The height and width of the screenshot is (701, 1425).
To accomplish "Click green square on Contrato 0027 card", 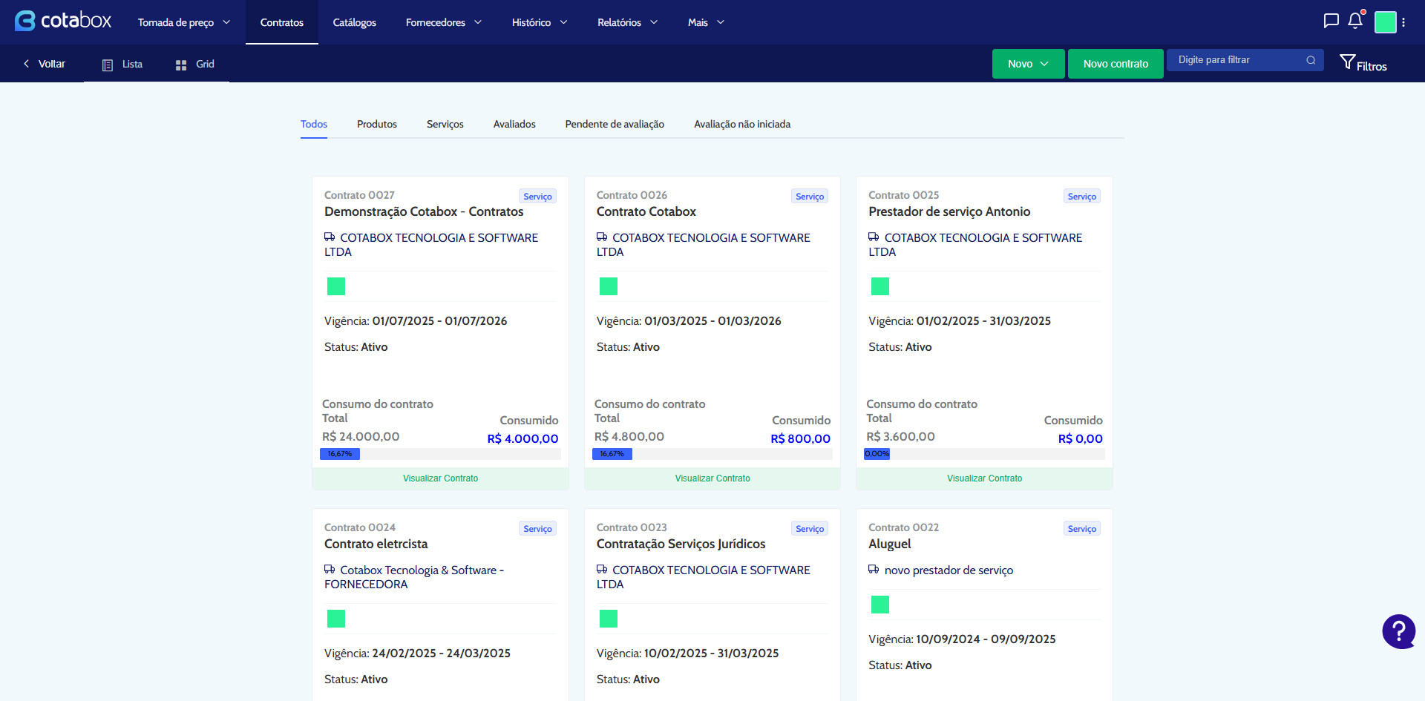I will pyautogui.click(x=336, y=286).
